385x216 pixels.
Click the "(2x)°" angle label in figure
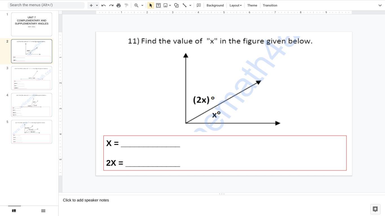(x=204, y=100)
